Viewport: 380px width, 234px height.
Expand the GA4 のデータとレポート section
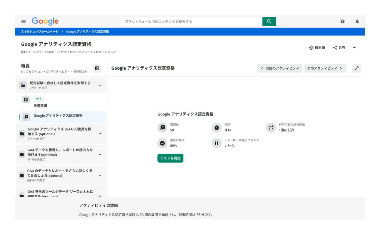pos(100,175)
